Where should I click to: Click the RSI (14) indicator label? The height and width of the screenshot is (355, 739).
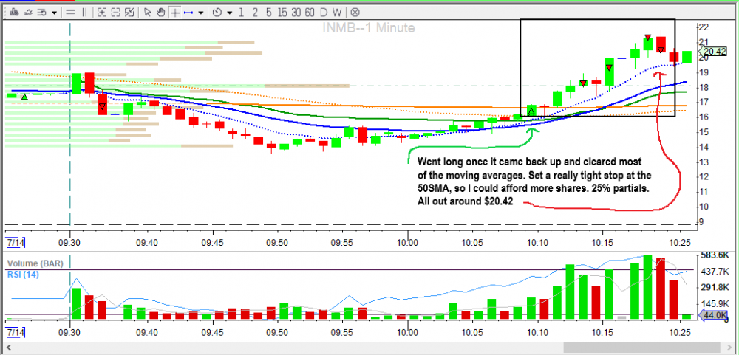point(23,274)
